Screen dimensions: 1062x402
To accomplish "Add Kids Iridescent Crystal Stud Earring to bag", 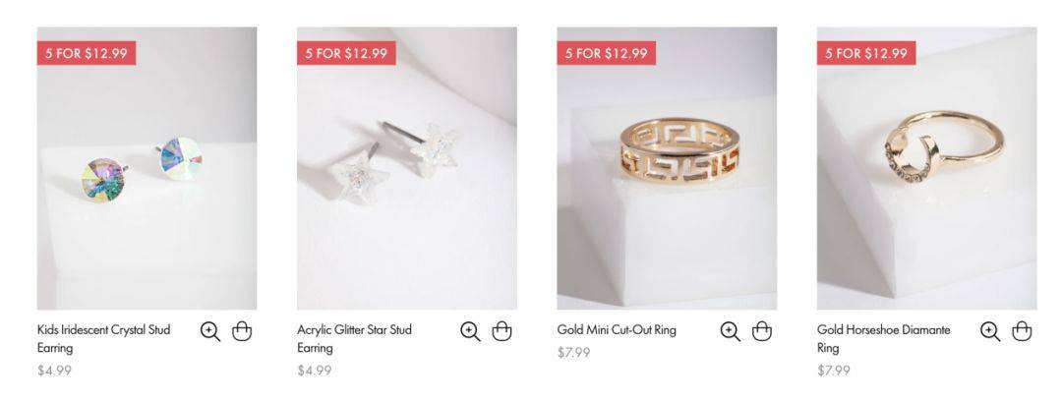I will 242,331.
